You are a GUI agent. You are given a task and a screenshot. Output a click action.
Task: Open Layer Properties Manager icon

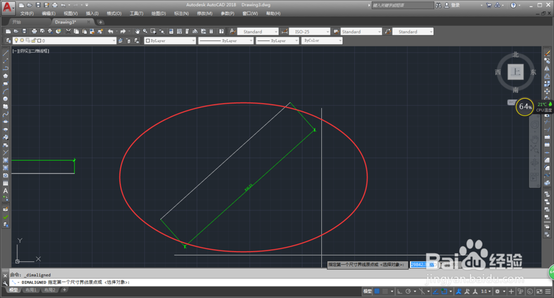8,40
